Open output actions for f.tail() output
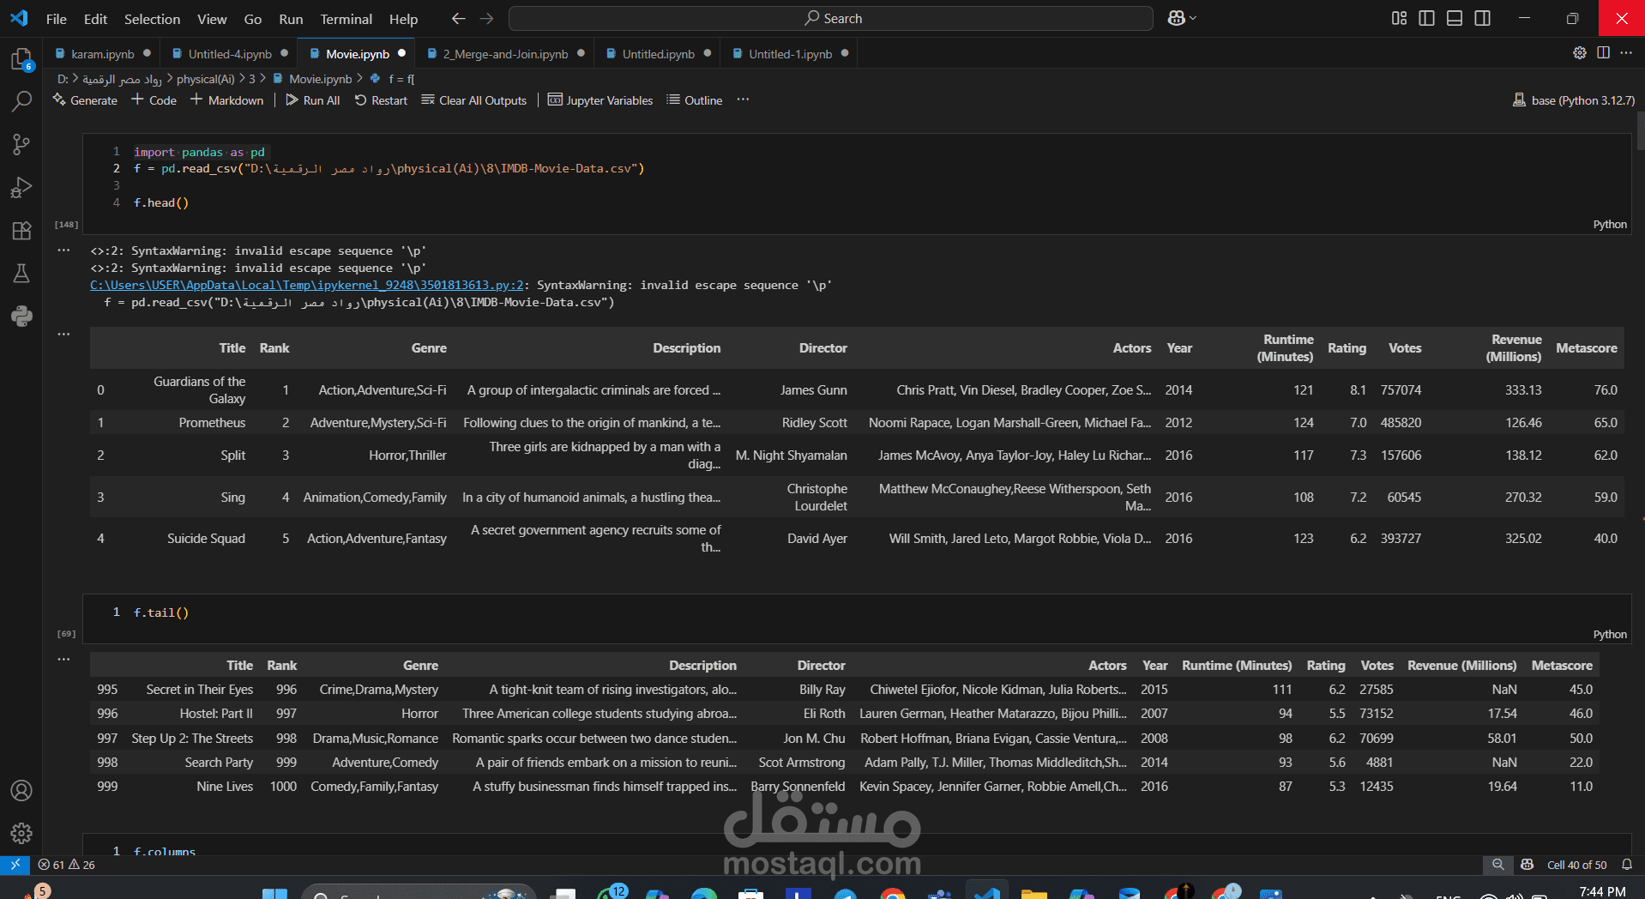 point(63,659)
